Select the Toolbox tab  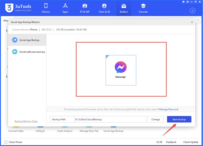pyautogui.click(x=124, y=8)
